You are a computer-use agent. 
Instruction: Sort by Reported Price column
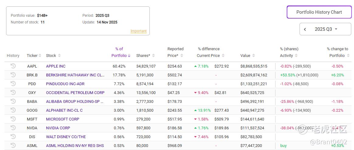click(x=176, y=55)
